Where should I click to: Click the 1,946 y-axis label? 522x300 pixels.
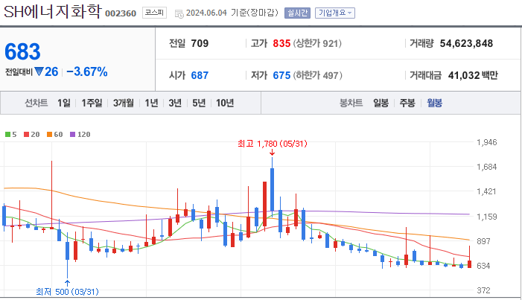(487, 142)
